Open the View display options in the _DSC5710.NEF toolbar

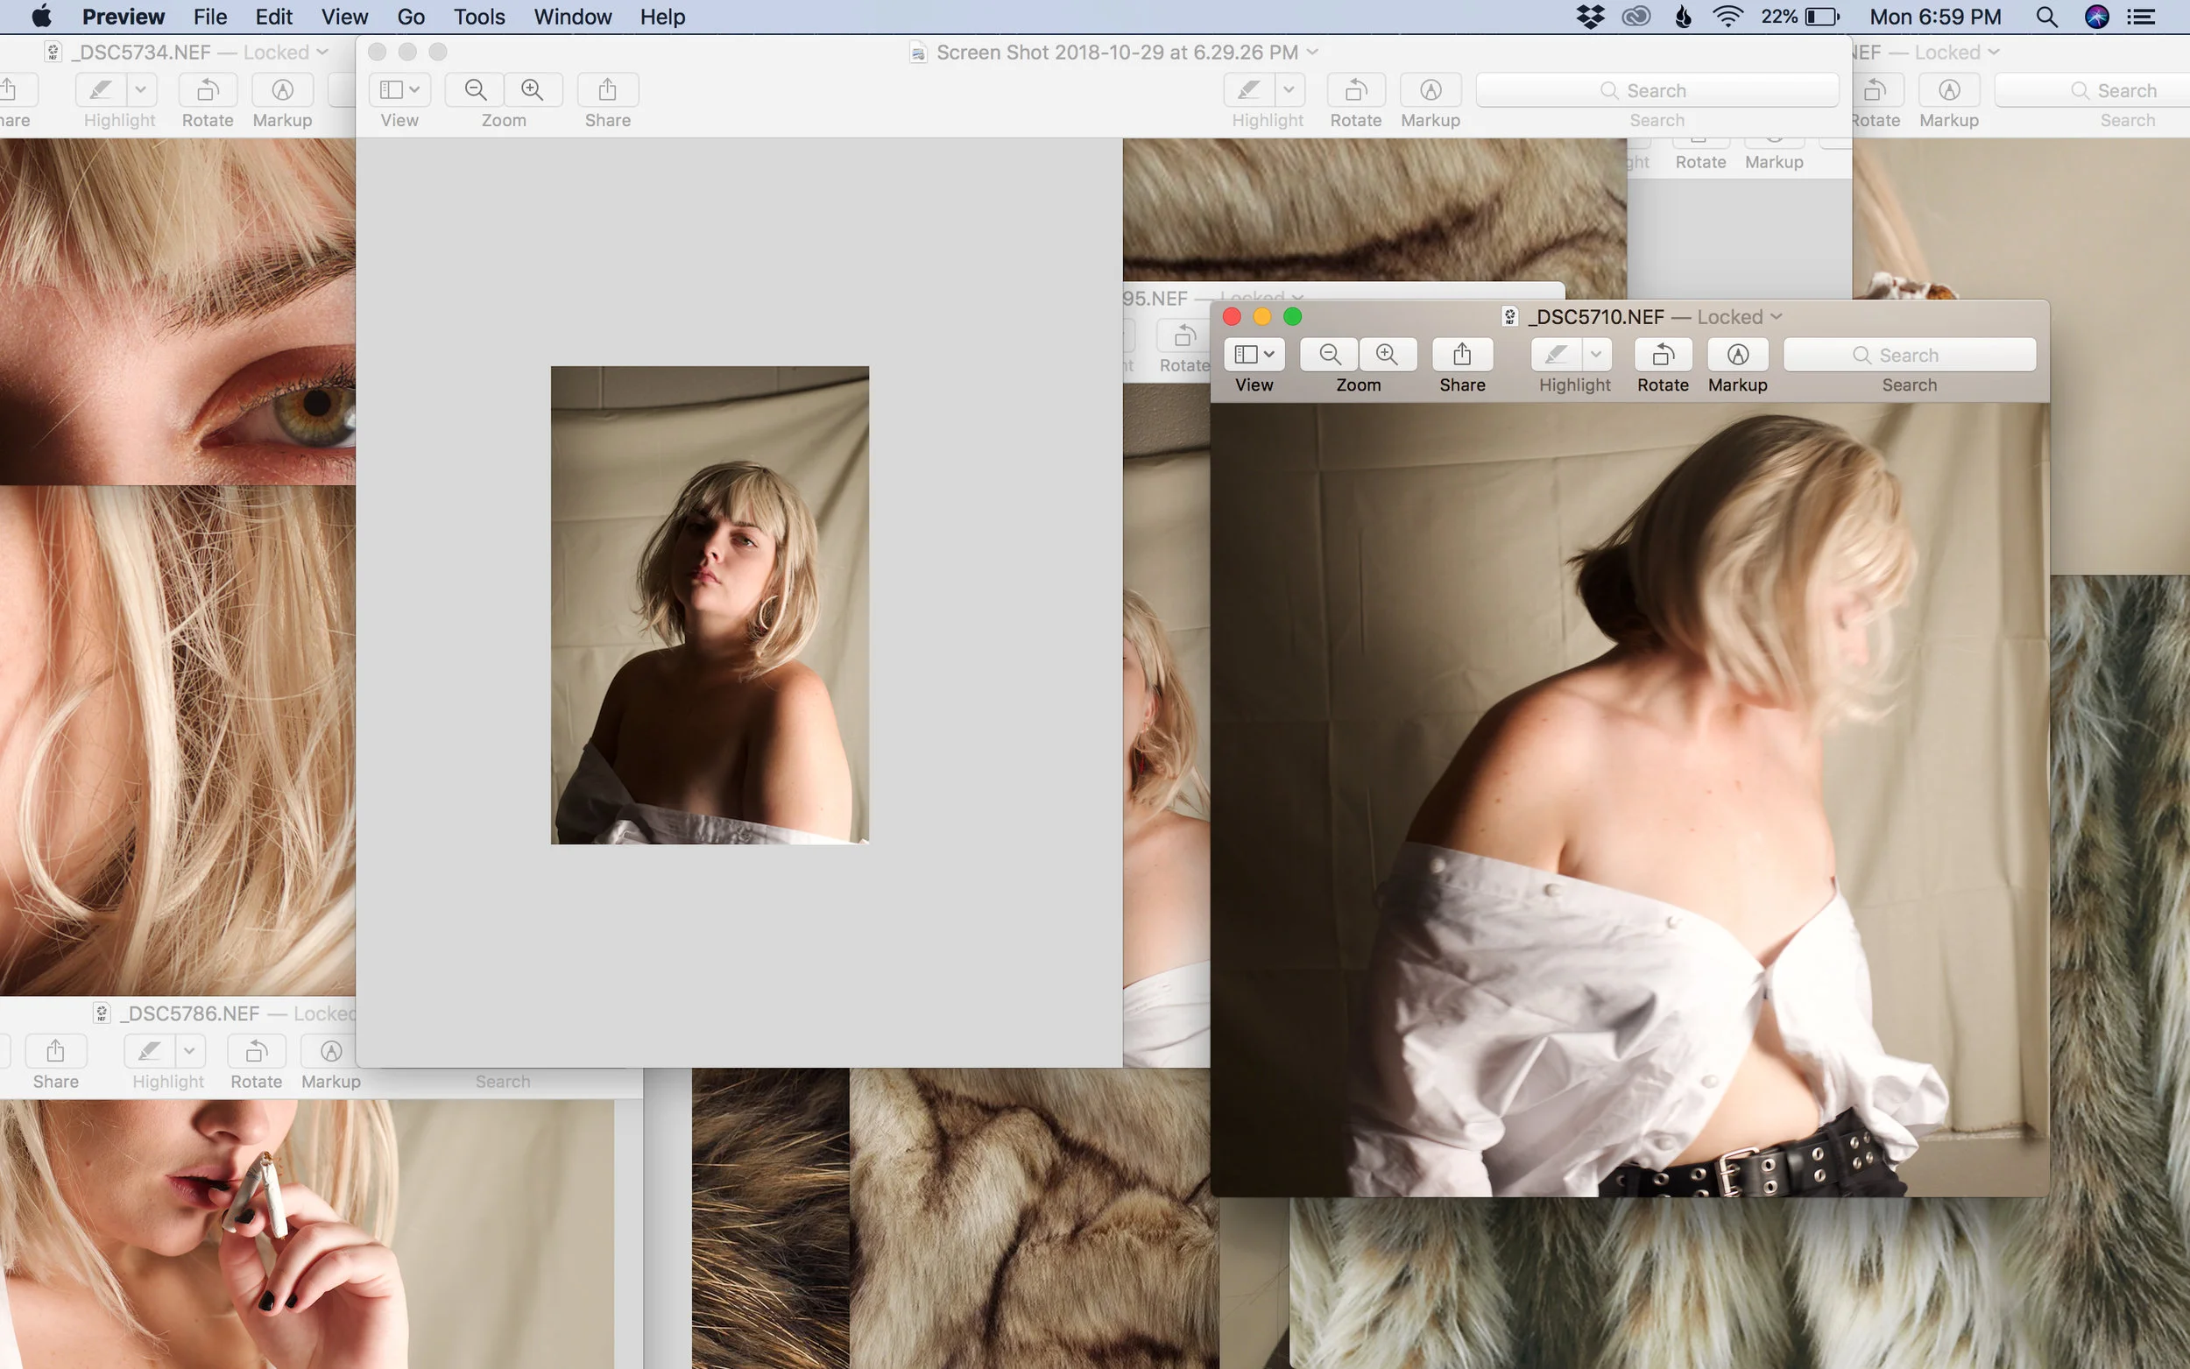point(1254,355)
